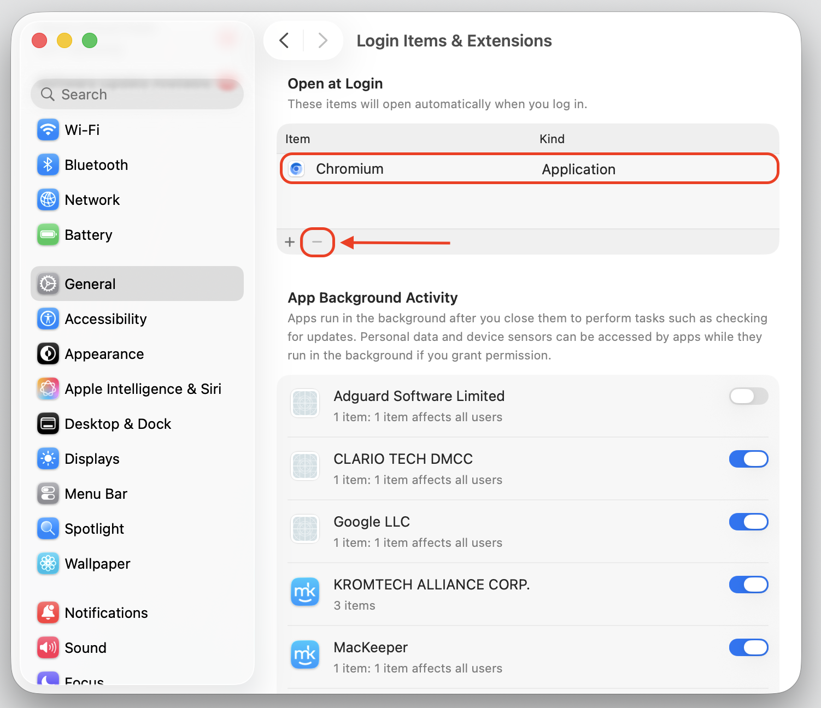This screenshot has width=821, height=708.
Task: Click the Adguard Software Limited placeholder icon
Action: [305, 404]
